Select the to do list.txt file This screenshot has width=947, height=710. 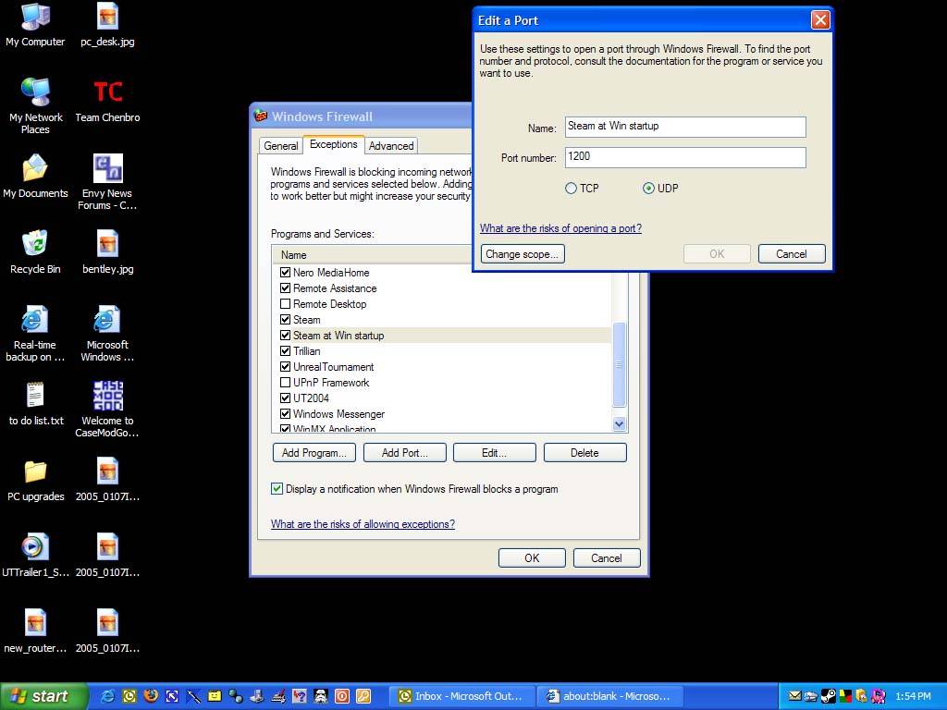click(x=35, y=404)
